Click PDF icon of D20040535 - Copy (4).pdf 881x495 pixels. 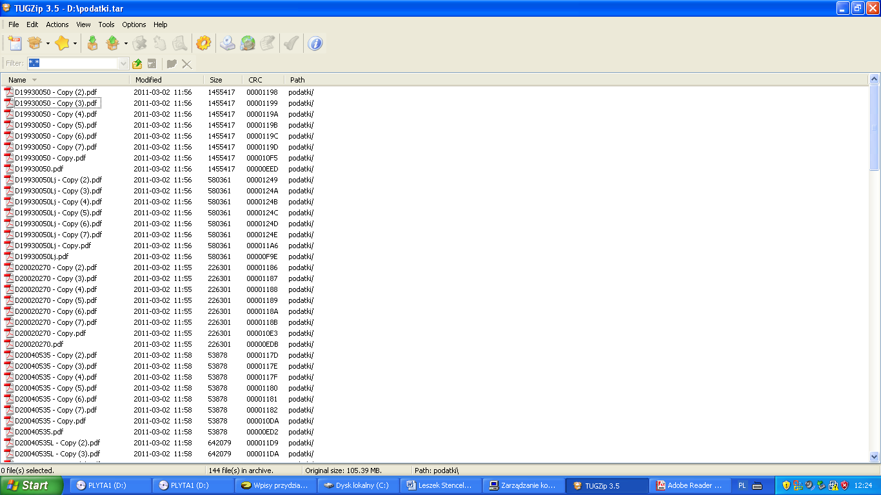[9, 377]
